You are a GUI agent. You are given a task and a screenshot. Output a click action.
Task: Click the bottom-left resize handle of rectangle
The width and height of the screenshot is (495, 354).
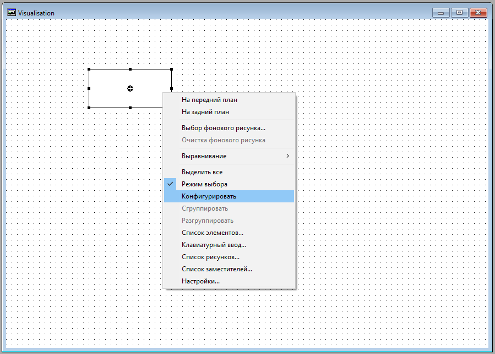(x=89, y=108)
